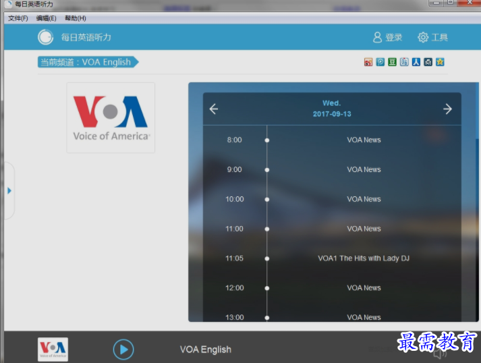Image resolution: width=481 pixels, height=363 pixels.
Task: Click the 每日英语听力 title-bar app icon
Action: pyautogui.click(x=7, y=4)
